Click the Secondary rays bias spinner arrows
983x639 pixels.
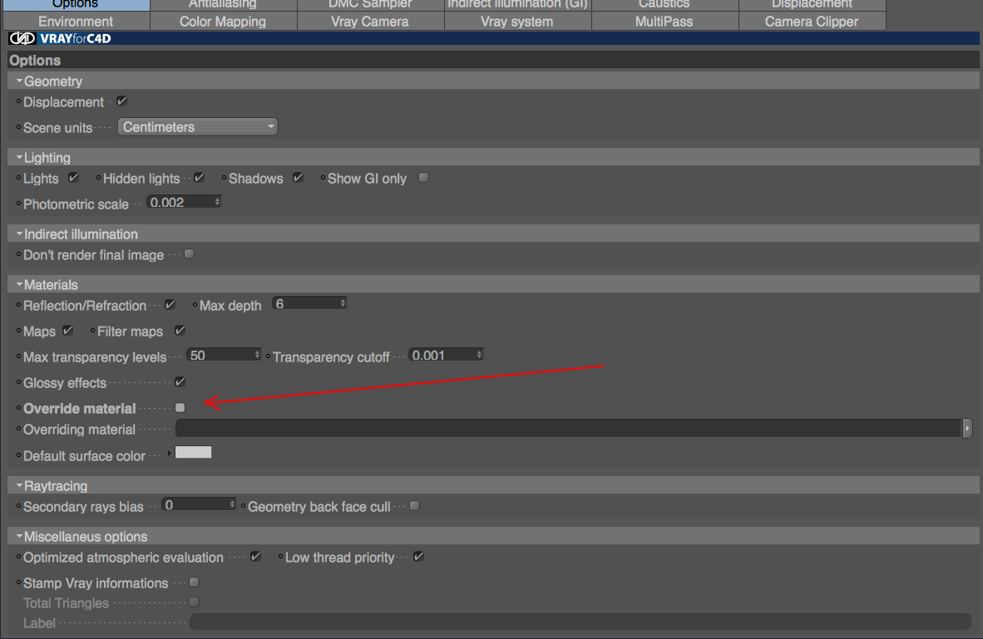[x=232, y=504]
